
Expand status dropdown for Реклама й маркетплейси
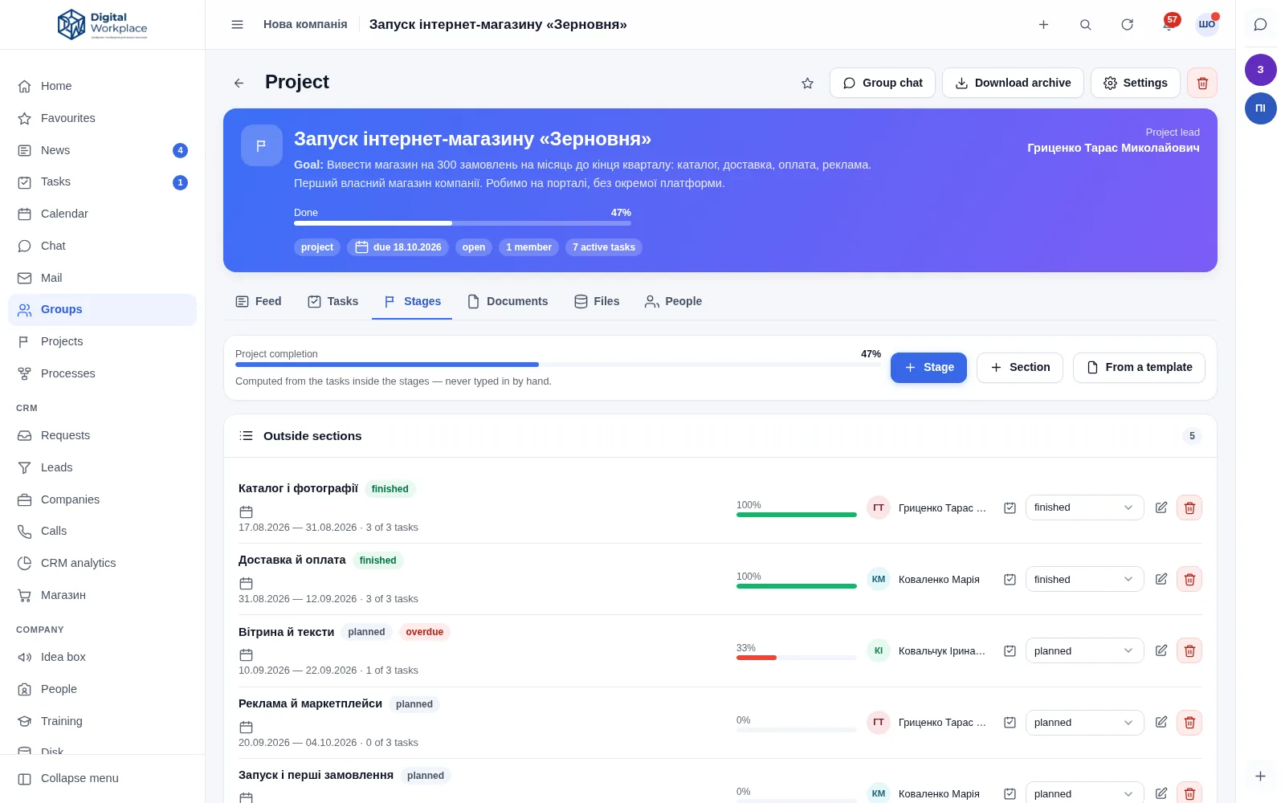point(1084,723)
